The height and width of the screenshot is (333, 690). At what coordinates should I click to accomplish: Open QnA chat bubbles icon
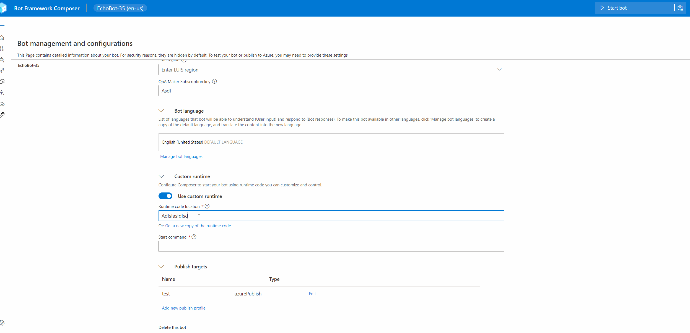tap(2, 81)
